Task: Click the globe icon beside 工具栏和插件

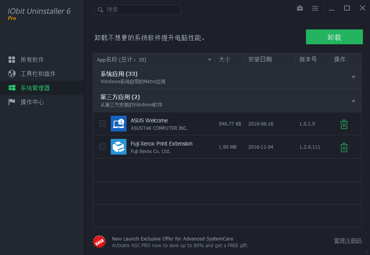Action: [x=12, y=73]
